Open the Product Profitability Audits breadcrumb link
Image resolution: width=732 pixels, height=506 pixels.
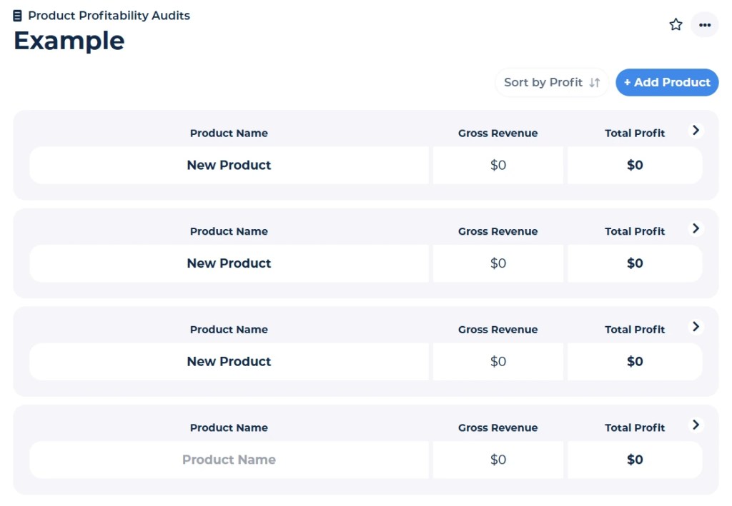tap(109, 16)
